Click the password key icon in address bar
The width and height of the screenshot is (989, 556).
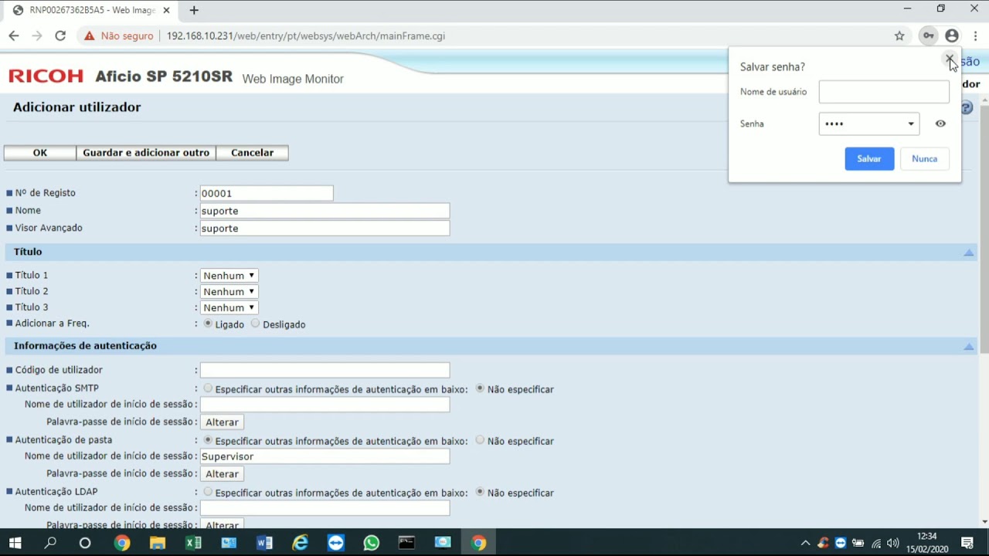(x=928, y=36)
